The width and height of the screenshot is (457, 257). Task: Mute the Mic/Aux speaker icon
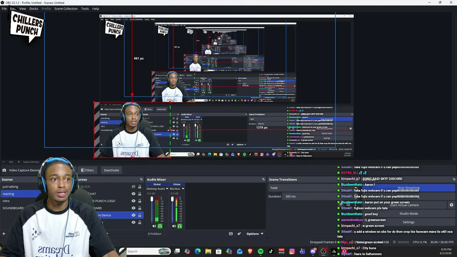[174, 226]
